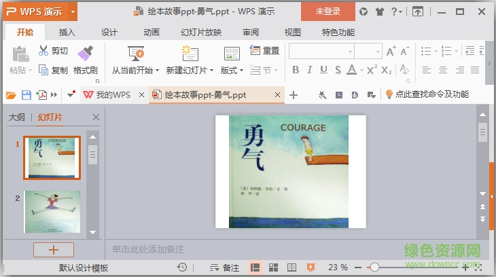Click the slideshow play icon in status bar
The image size is (496, 277).
coord(310,267)
